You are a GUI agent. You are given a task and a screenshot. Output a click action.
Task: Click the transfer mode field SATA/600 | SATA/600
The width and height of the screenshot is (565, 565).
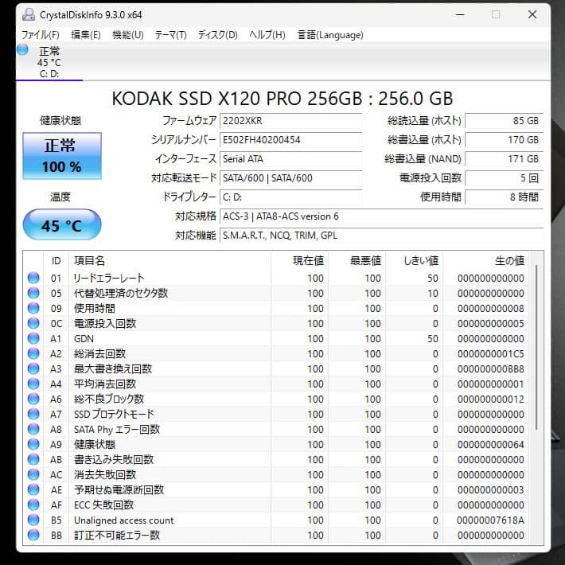point(290,178)
